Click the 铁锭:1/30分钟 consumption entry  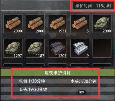32,81
